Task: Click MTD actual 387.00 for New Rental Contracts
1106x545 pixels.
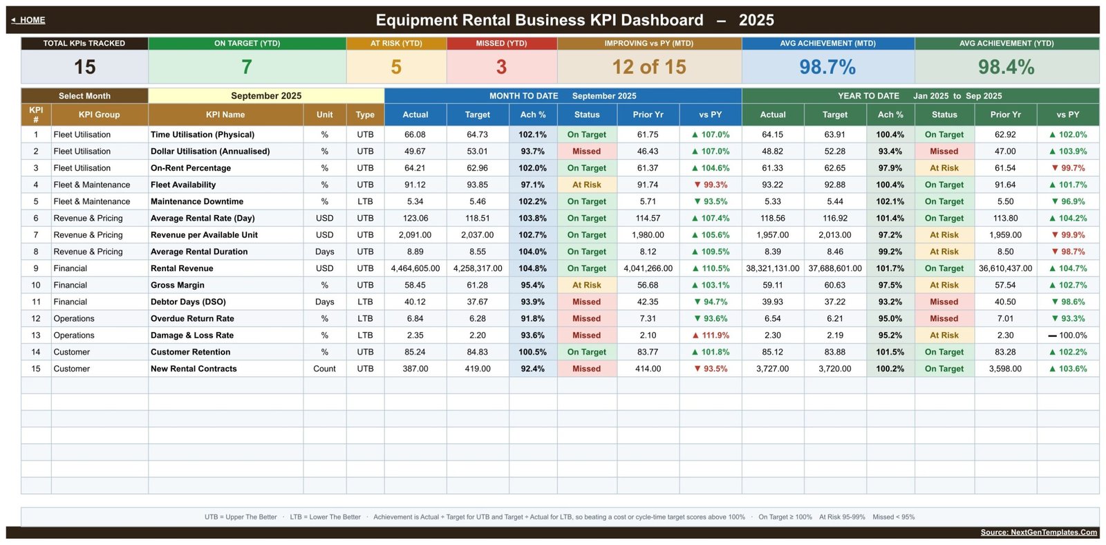Action: coord(415,369)
